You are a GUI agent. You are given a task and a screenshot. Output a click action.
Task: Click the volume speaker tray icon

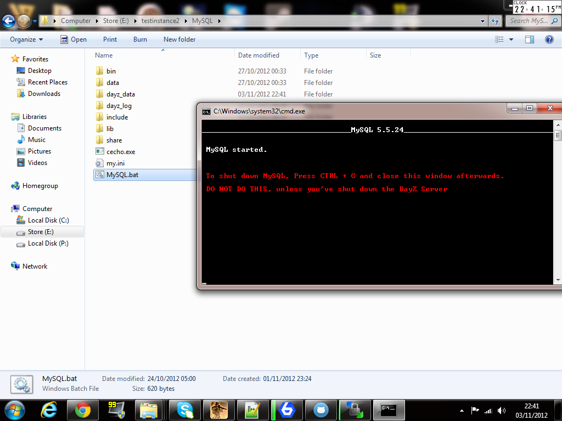point(502,411)
